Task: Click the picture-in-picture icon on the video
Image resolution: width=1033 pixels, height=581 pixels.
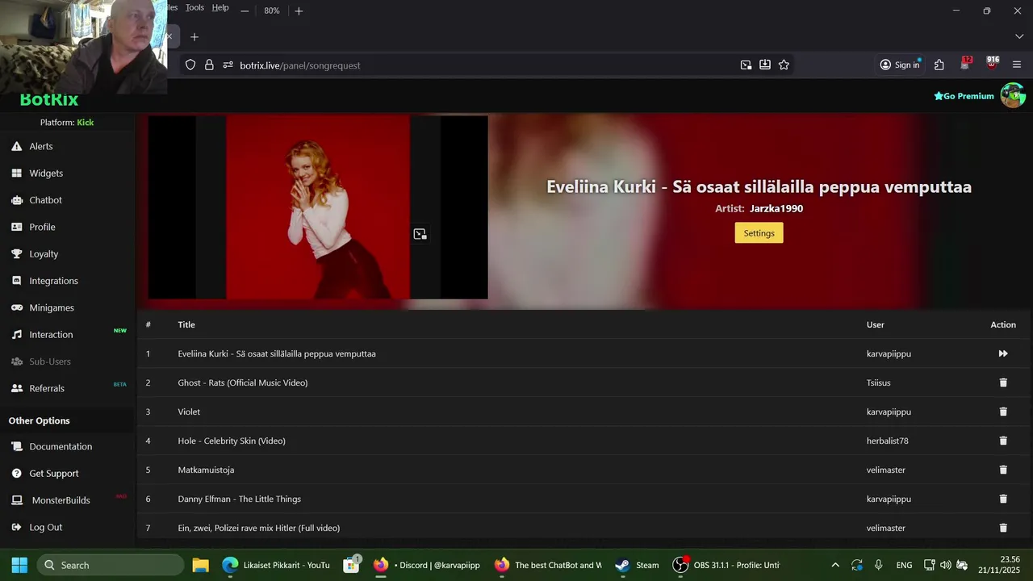Action: pos(420,234)
